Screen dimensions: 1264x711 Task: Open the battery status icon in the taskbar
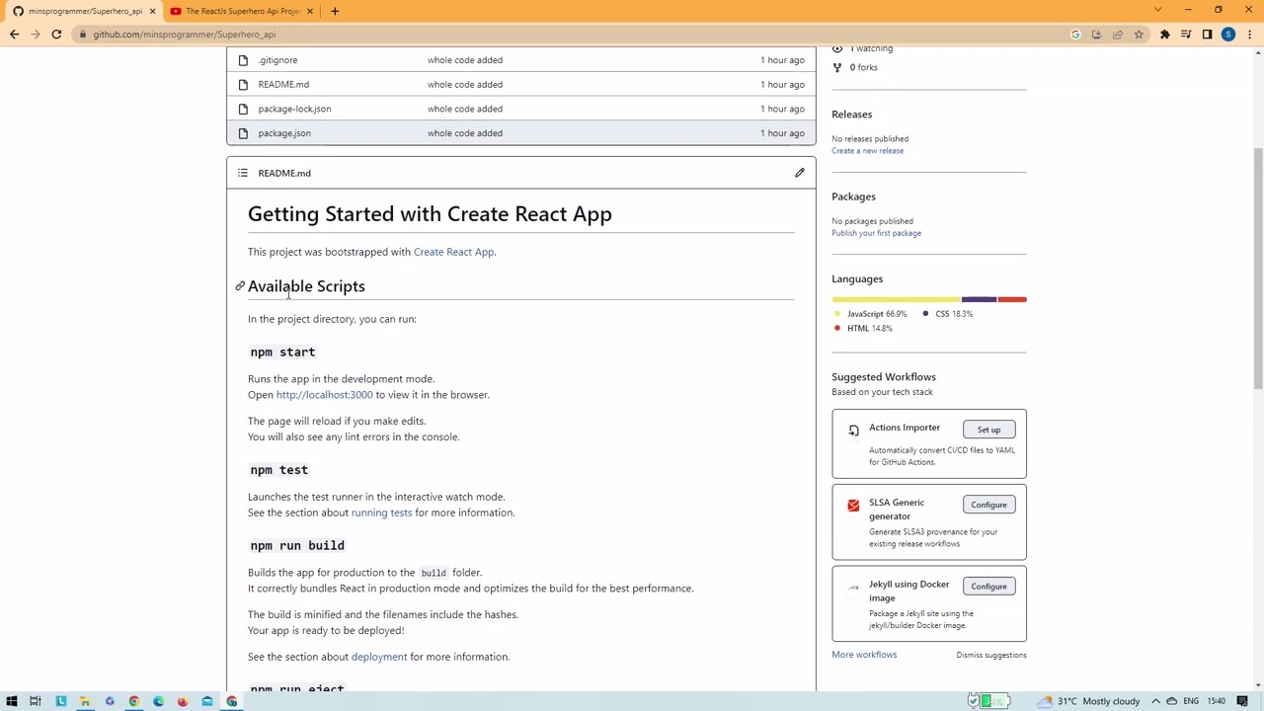(995, 701)
